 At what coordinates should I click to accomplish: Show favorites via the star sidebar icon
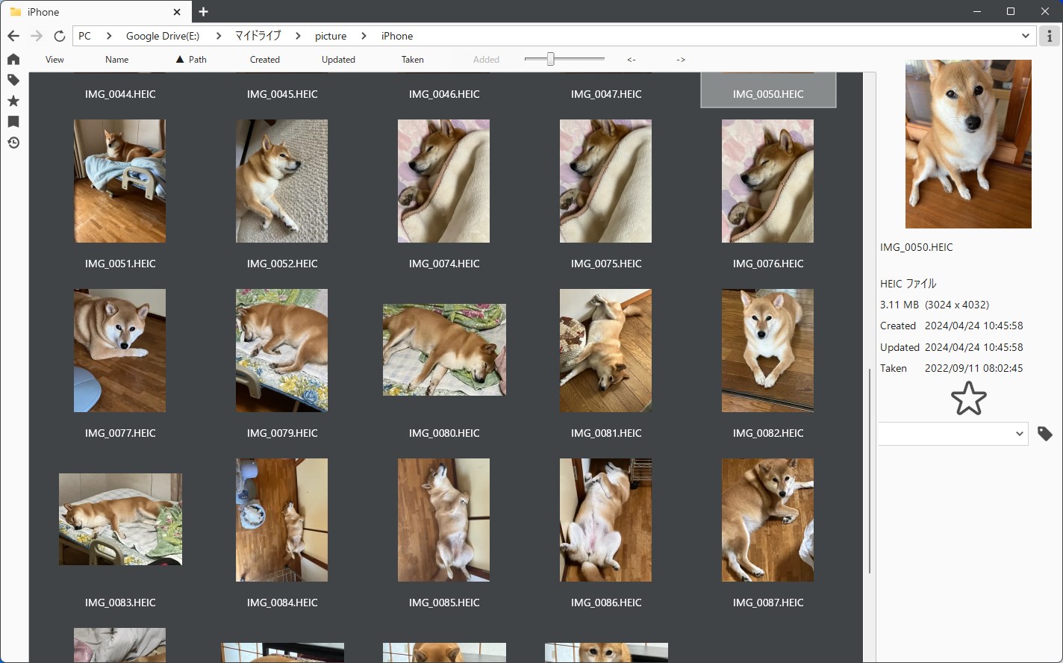(x=13, y=101)
